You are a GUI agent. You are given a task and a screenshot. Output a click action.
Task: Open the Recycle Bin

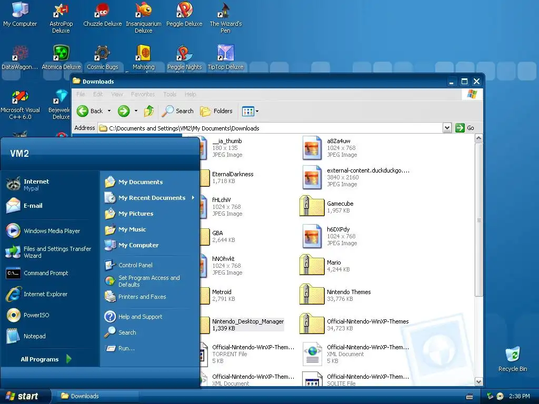pos(513,359)
